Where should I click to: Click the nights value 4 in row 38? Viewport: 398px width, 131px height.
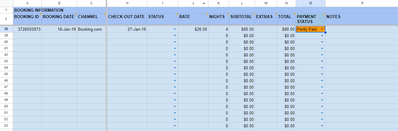pos(219,29)
